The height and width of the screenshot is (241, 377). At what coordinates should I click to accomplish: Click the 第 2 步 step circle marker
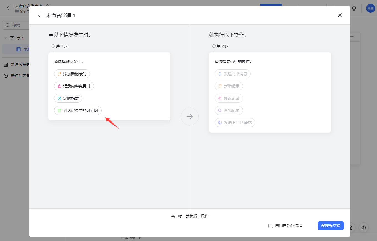click(x=214, y=46)
